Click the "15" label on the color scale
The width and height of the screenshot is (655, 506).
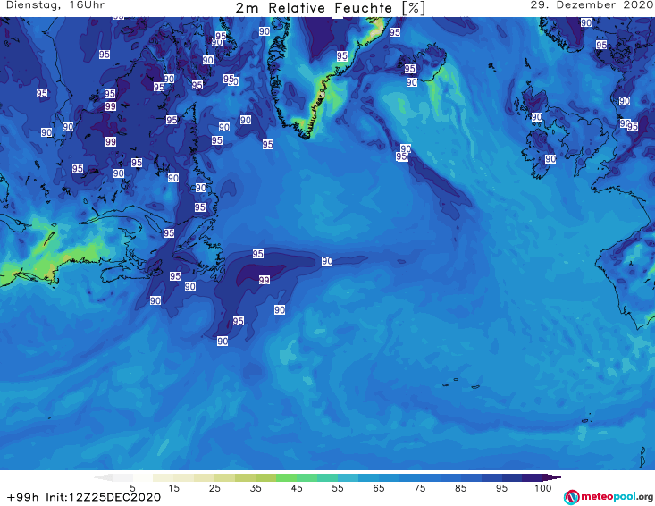point(173,488)
